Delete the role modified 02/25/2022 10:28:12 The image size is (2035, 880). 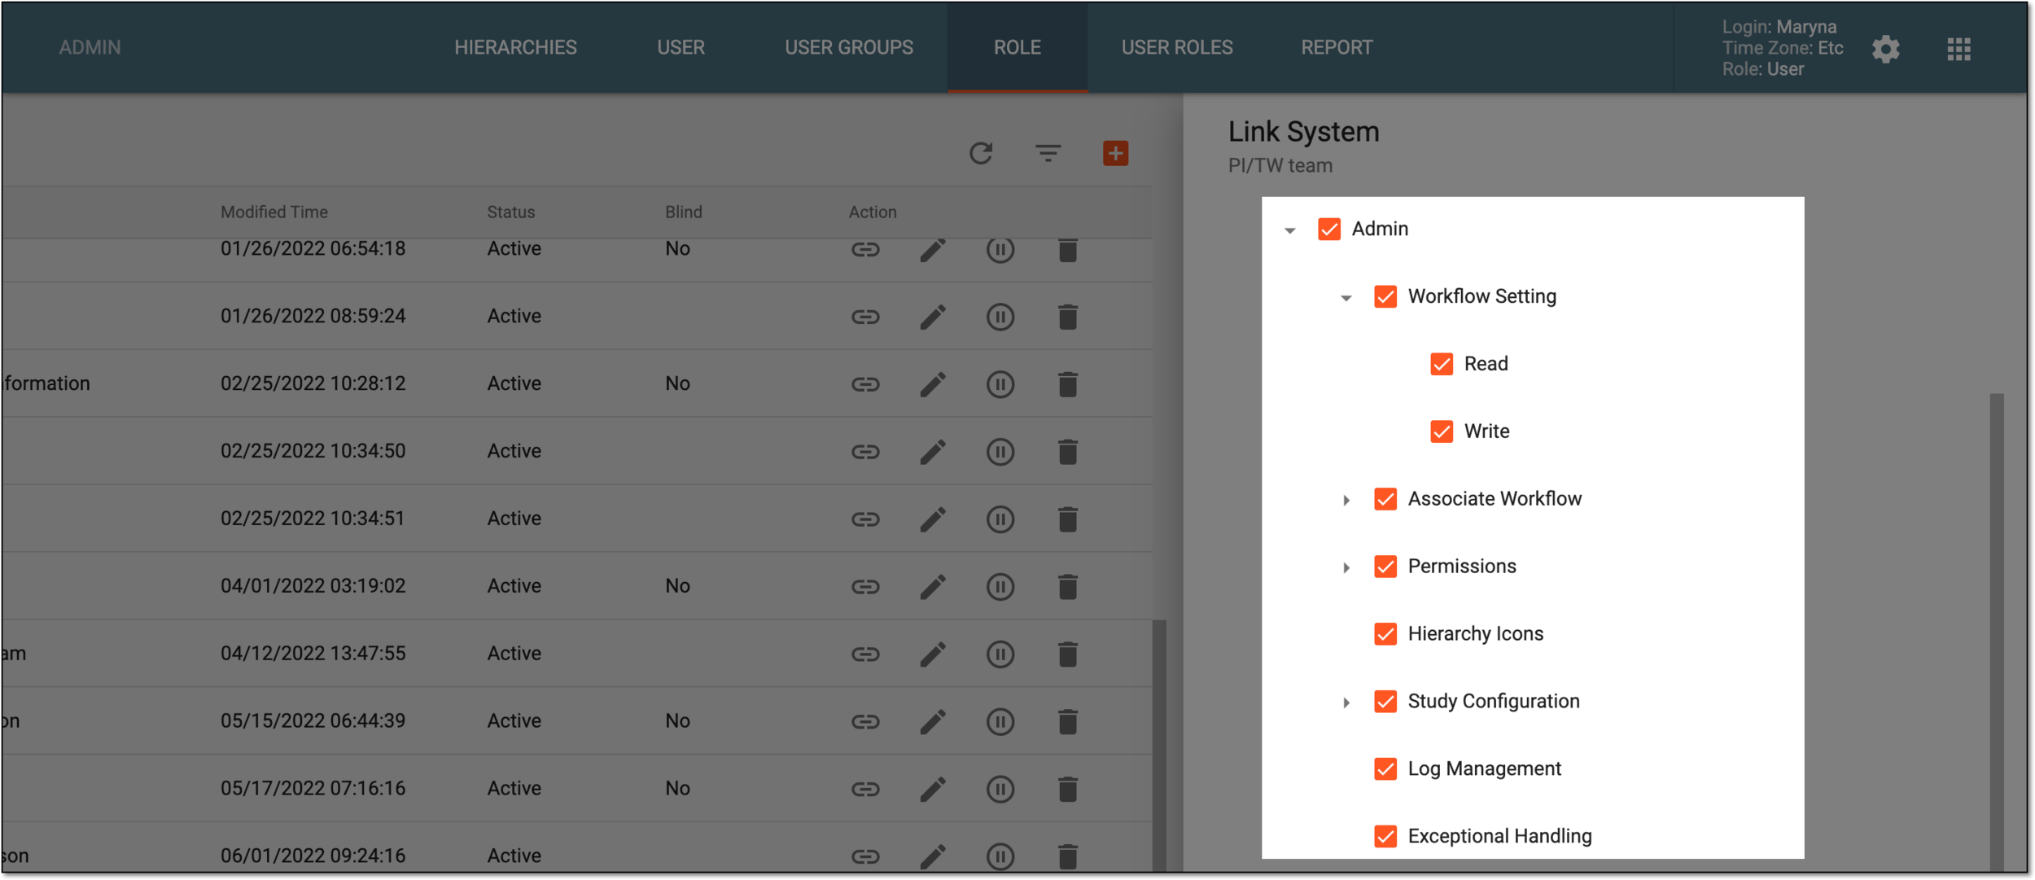pyautogui.click(x=1068, y=384)
